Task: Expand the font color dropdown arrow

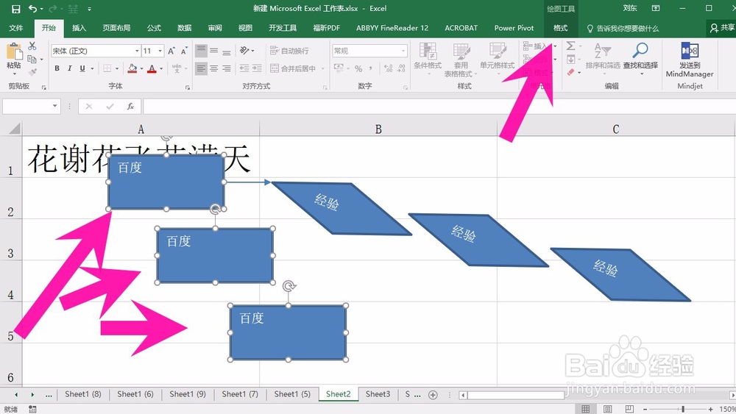Action: point(161,69)
